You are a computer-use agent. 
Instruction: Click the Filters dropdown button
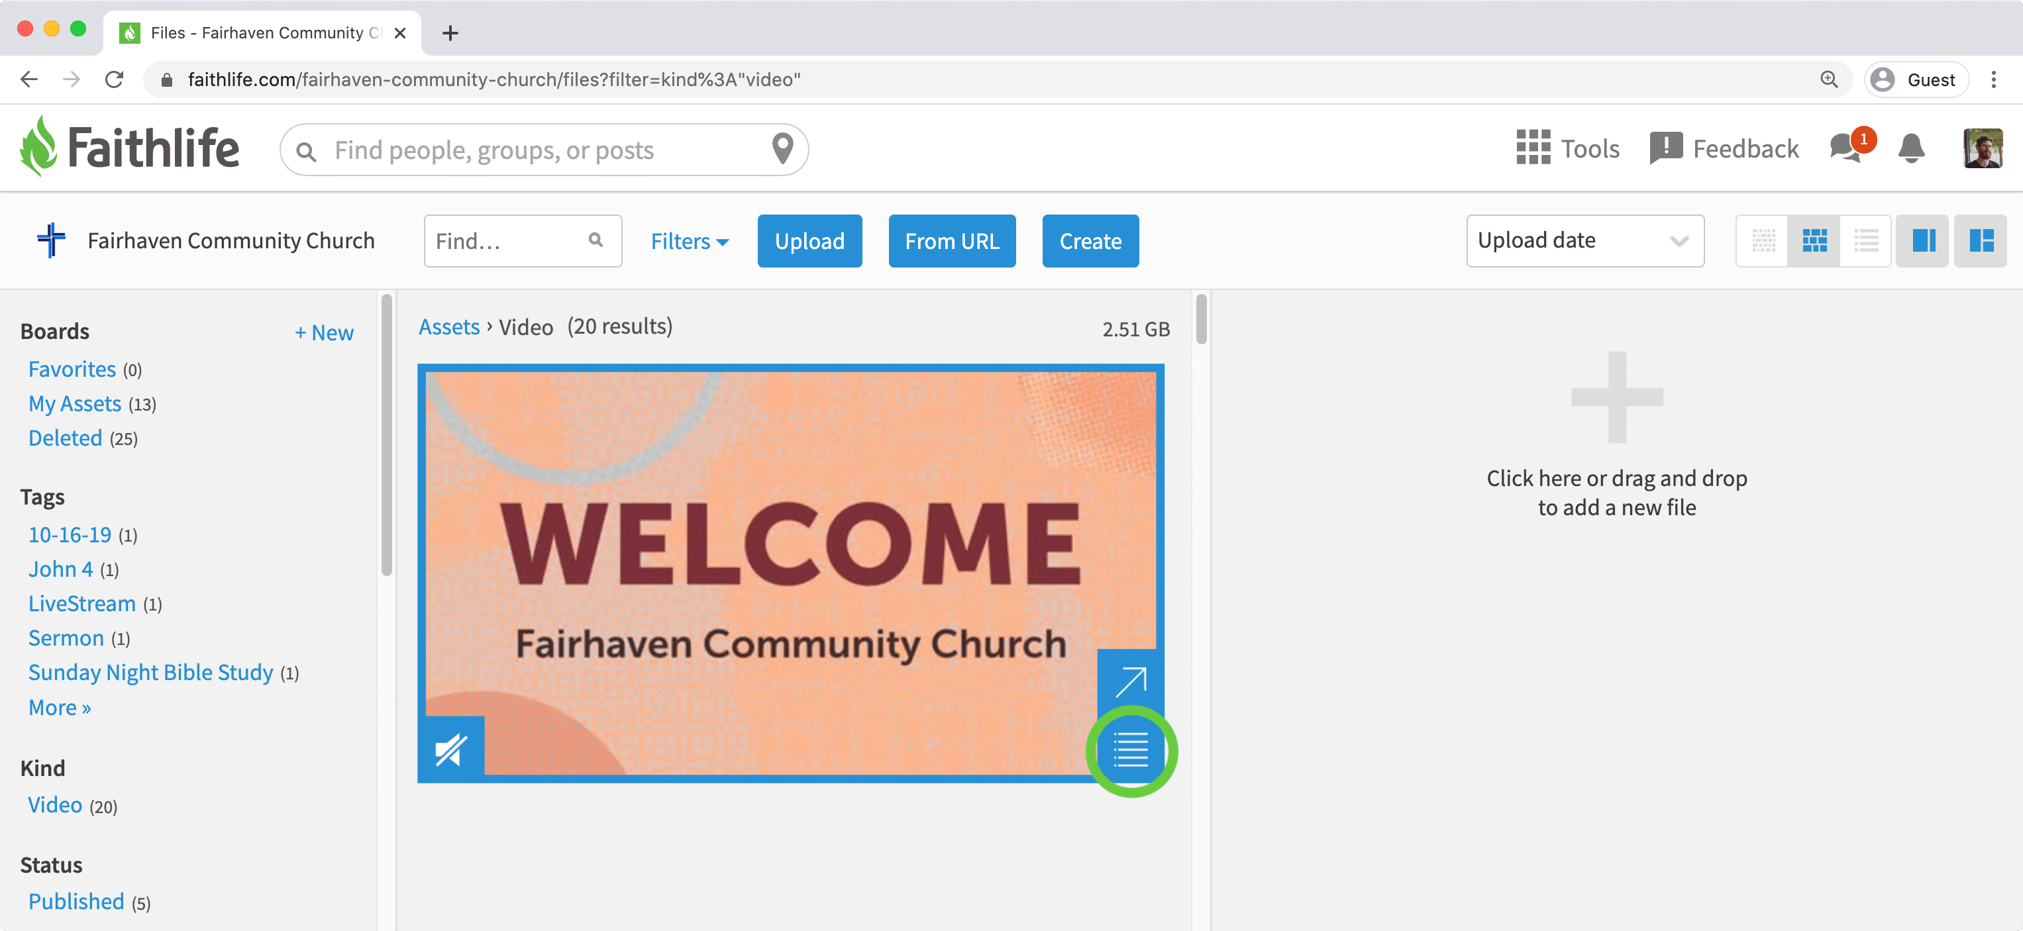tap(688, 240)
